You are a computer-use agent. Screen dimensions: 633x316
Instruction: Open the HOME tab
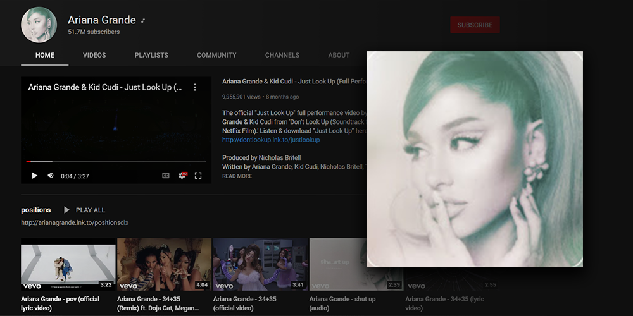[x=45, y=55]
